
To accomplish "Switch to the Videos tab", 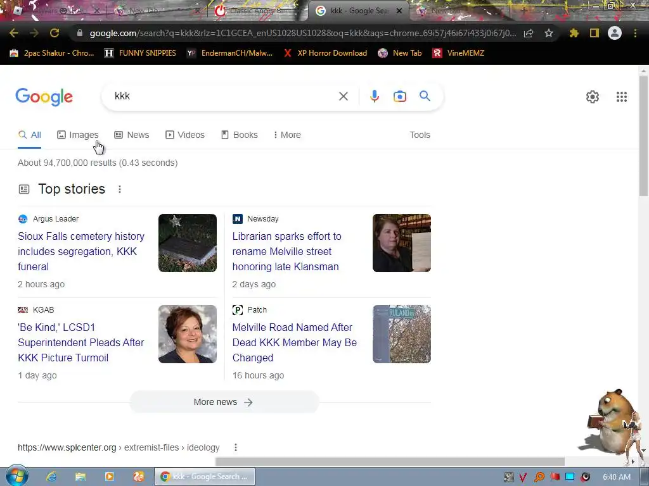I will [185, 135].
